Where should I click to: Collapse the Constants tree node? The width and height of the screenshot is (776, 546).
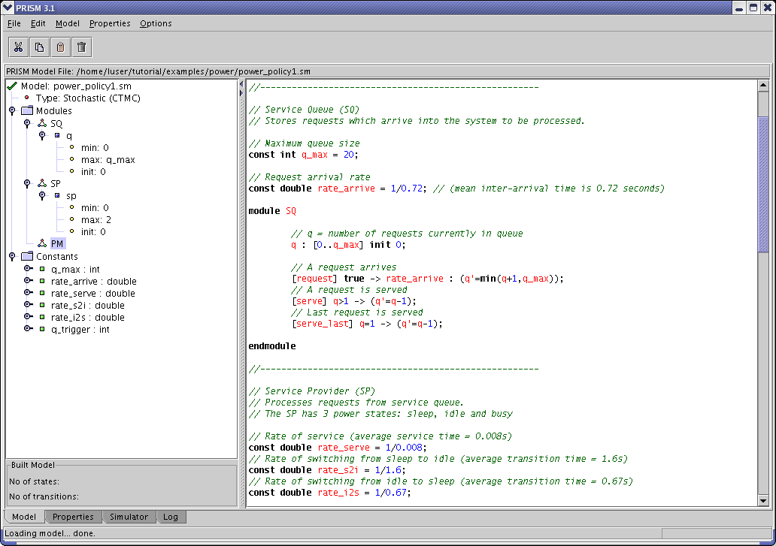[x=12, y=256]
